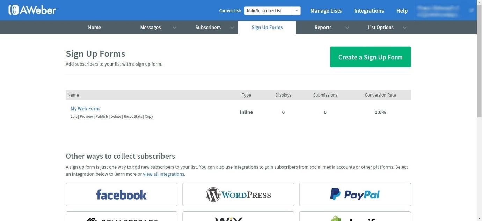The height and width of the screenshot is (221, 482).
Task: Choose the Facebook integration card
Action: tap(122, 195)
